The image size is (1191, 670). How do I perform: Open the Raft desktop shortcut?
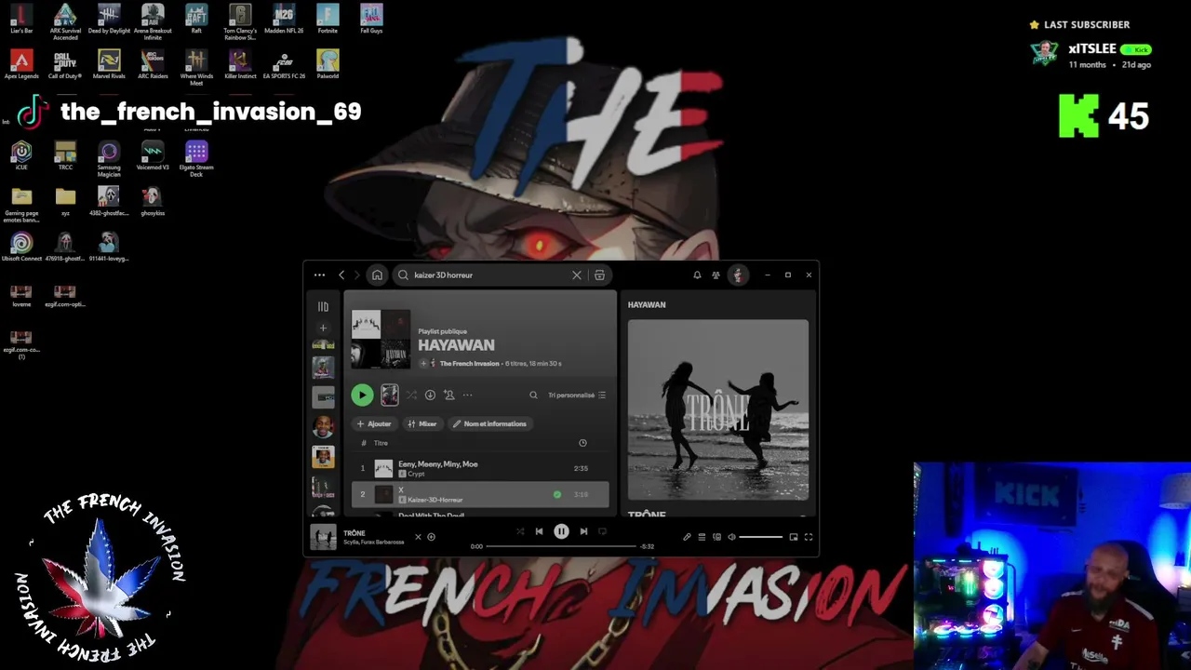[196, 19]
